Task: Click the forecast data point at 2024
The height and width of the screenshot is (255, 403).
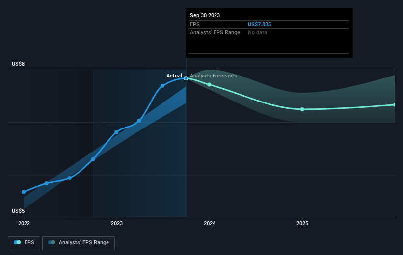Action: 209,85
